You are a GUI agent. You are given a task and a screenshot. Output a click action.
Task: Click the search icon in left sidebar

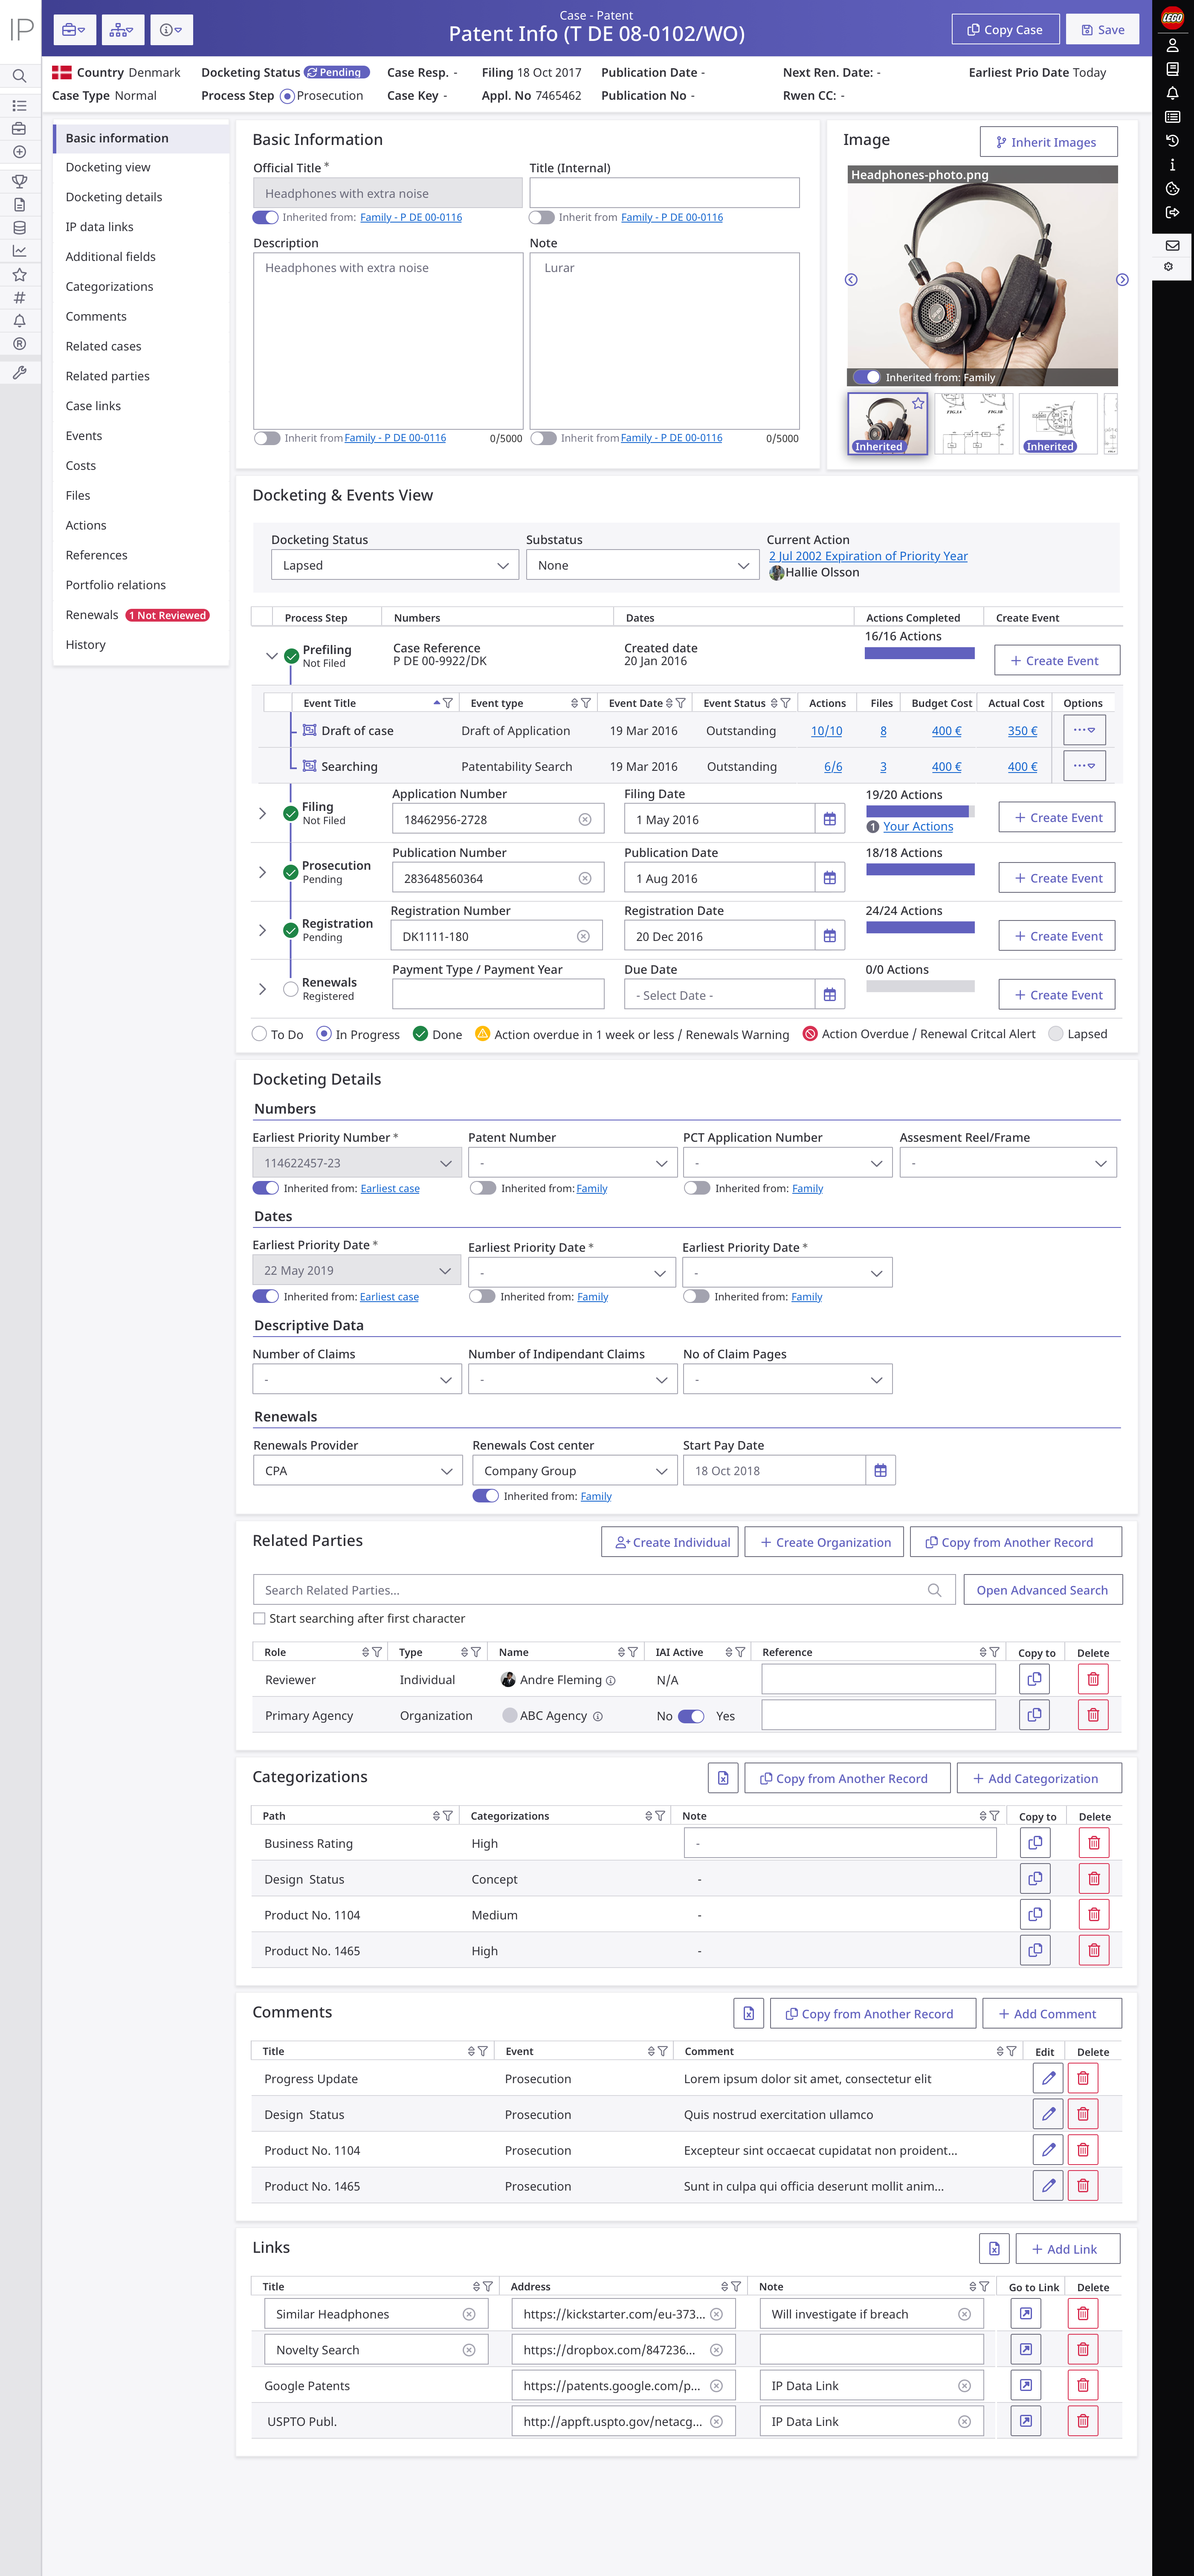[x=19, y=76]
